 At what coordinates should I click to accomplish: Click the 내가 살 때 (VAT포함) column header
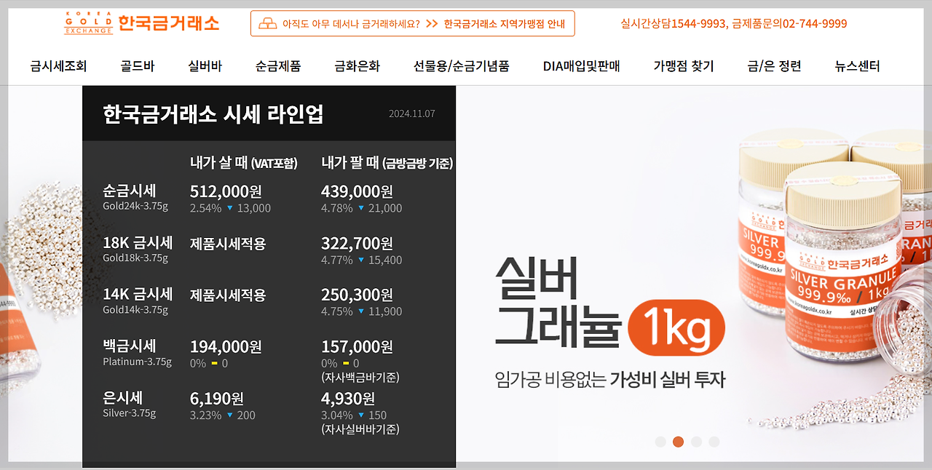(244, 163)
